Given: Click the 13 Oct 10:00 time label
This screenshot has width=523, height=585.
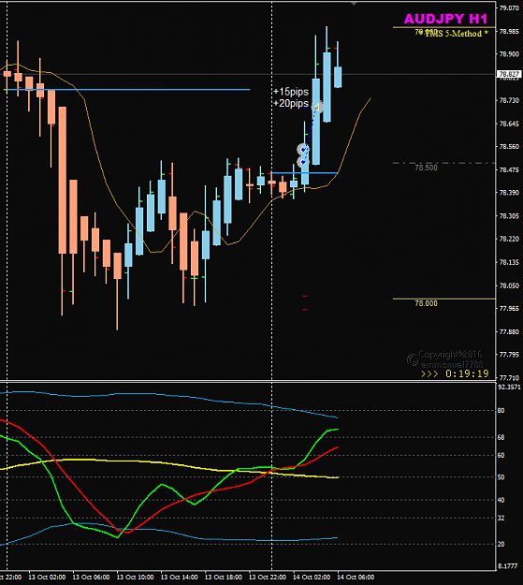Looking at the screenshot, I should tap(135, 578).
